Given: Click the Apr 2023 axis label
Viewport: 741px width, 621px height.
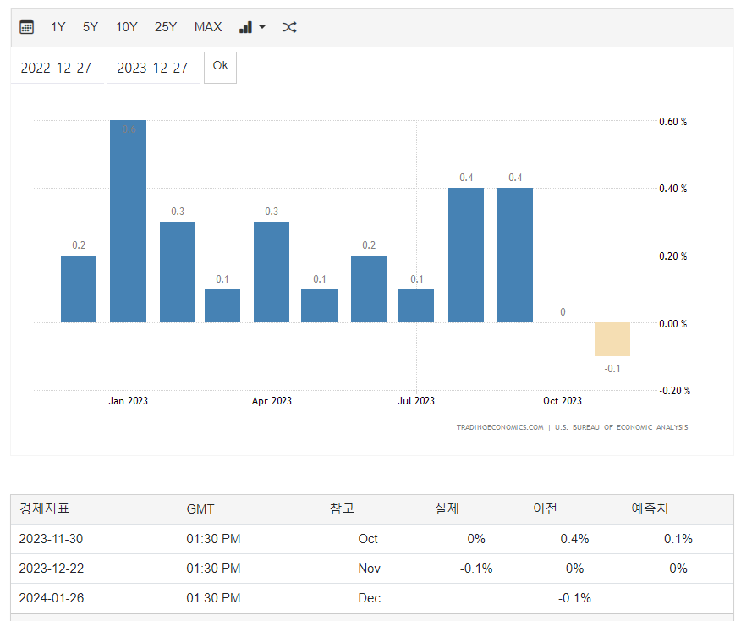Looking at the screenshot, I should (x=272, y=401).
